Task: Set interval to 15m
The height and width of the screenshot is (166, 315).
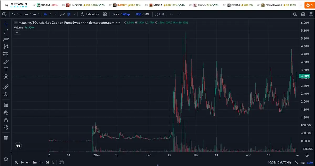Action: coord(33,14)
